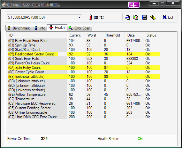Close the HD Tune window
The image size is (182, 148).
coord(173,3)
